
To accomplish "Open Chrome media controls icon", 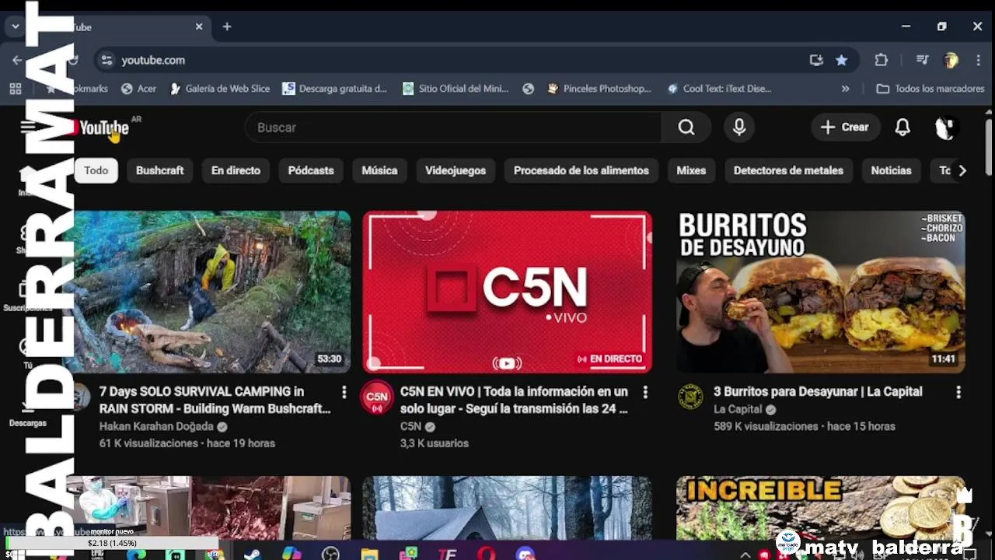I will 922,60.
